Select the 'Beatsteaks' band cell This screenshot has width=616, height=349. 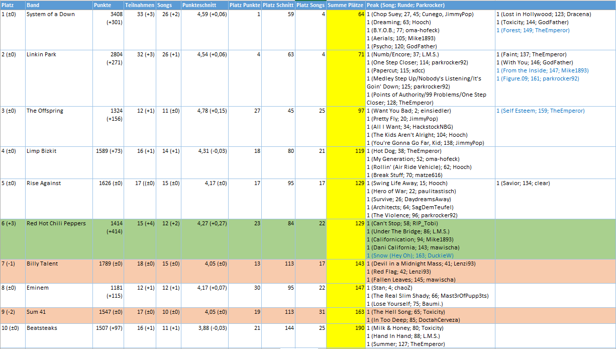[59, 336]
